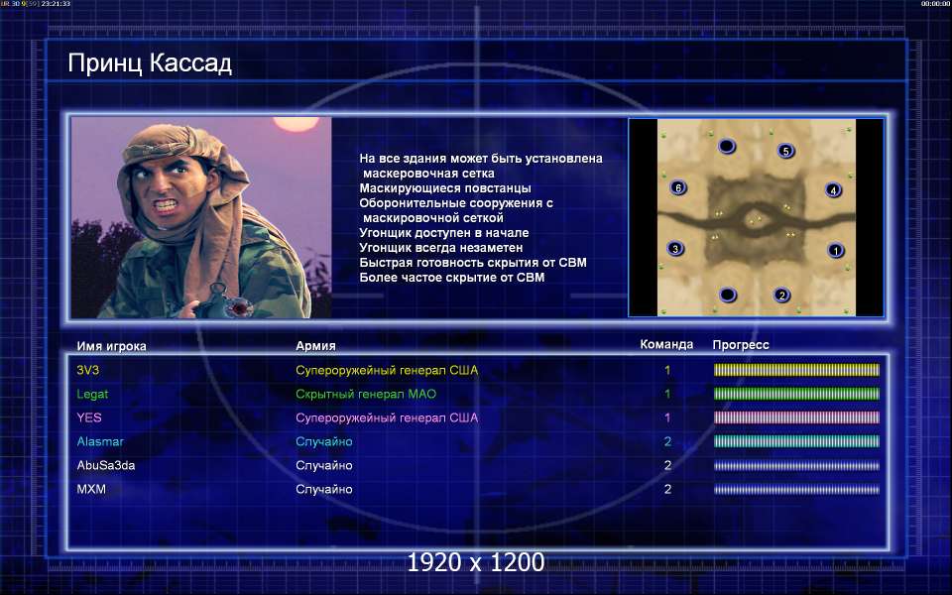Click YES's army 'Супероружейный генерал США'
The image size is (952, 595).
pos(387,417)
